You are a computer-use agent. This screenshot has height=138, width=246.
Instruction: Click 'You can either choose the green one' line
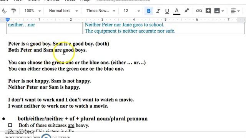tap(66, 69)
